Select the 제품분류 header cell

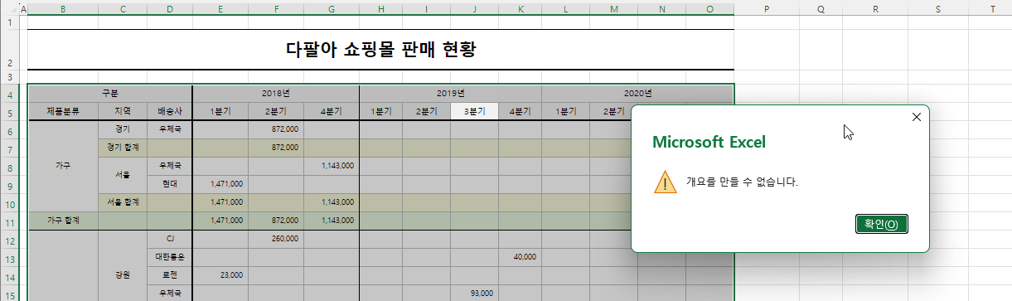(63, 111)
